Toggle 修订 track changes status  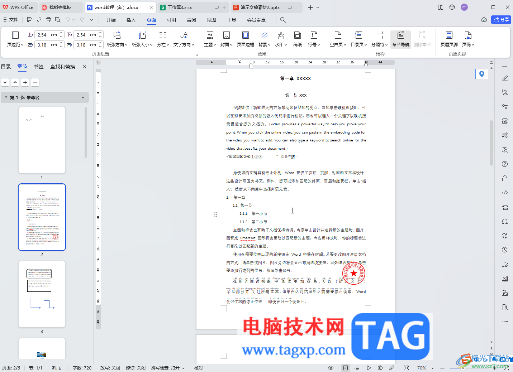click(136, 368)
